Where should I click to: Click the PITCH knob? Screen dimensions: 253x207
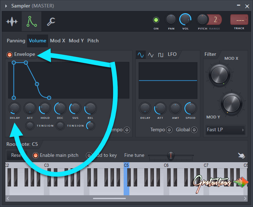click(202, 20)
